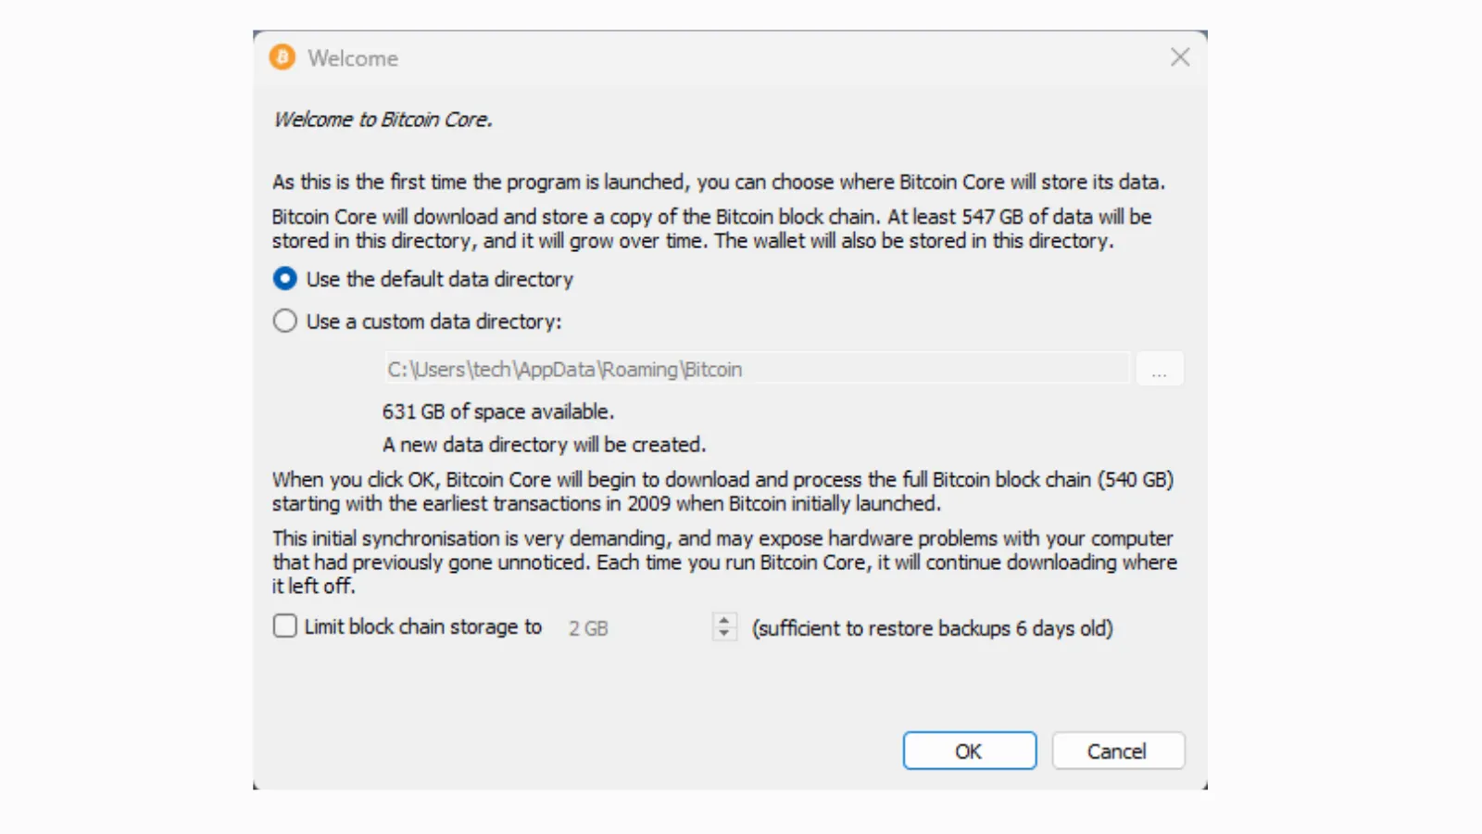This screenshot has width=1482, height=834.
Task: Click the Bitcoin Core logo in title bar
Action: click(283, 57)
